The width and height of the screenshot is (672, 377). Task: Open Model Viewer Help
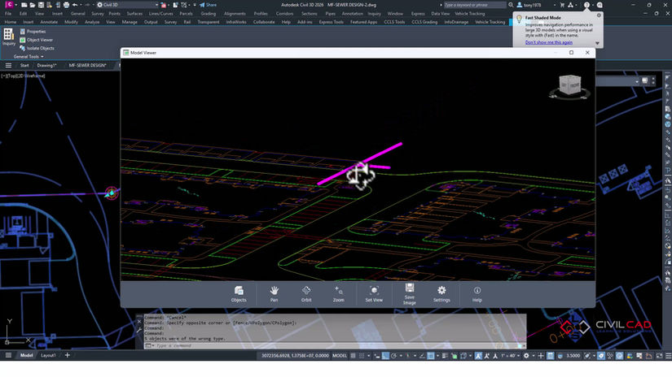coord(477,294)
